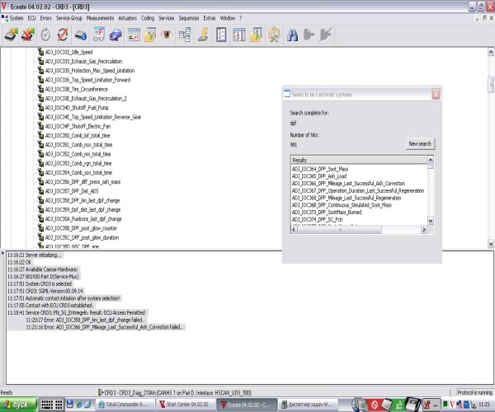The width and height of the screenshot is (495, 412).
Task: Click the coding table window icon
Action: click(x=239, y=35)
